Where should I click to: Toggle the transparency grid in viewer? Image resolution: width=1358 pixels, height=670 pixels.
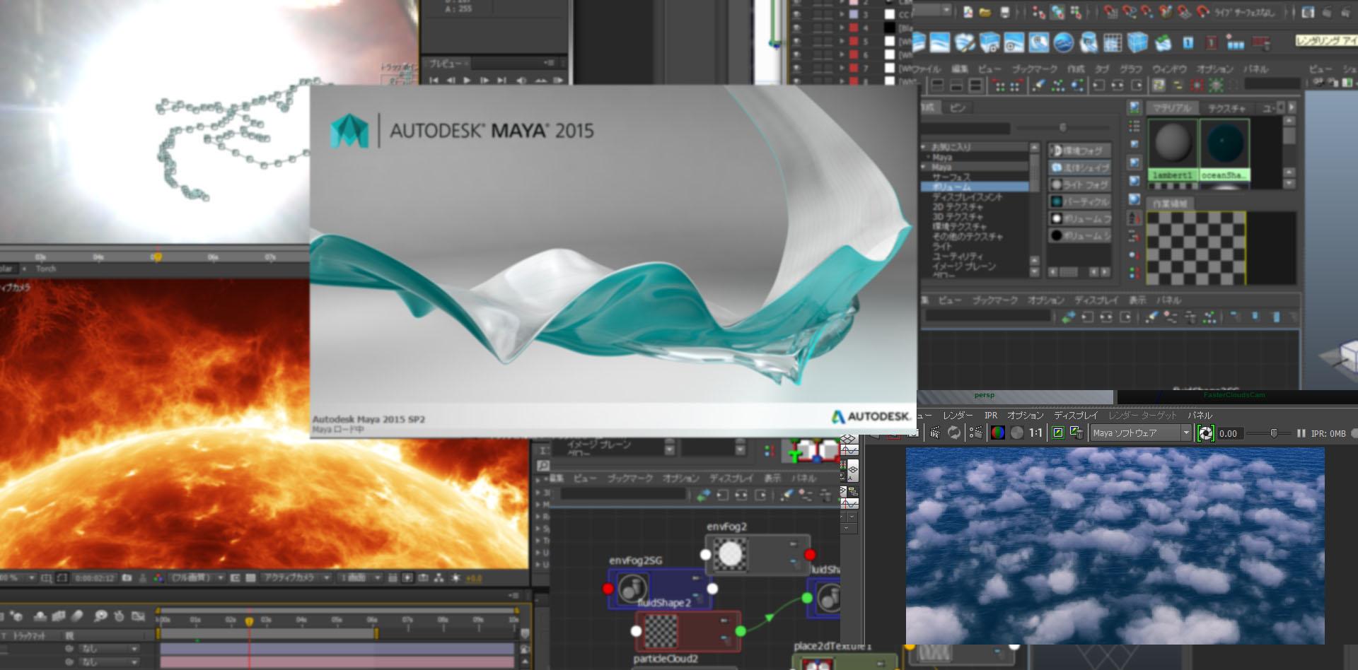pyautogui.click(x=250, y=578)
